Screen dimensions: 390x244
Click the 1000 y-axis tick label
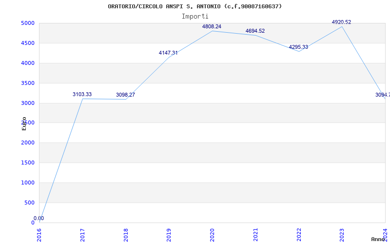point(28,183)
